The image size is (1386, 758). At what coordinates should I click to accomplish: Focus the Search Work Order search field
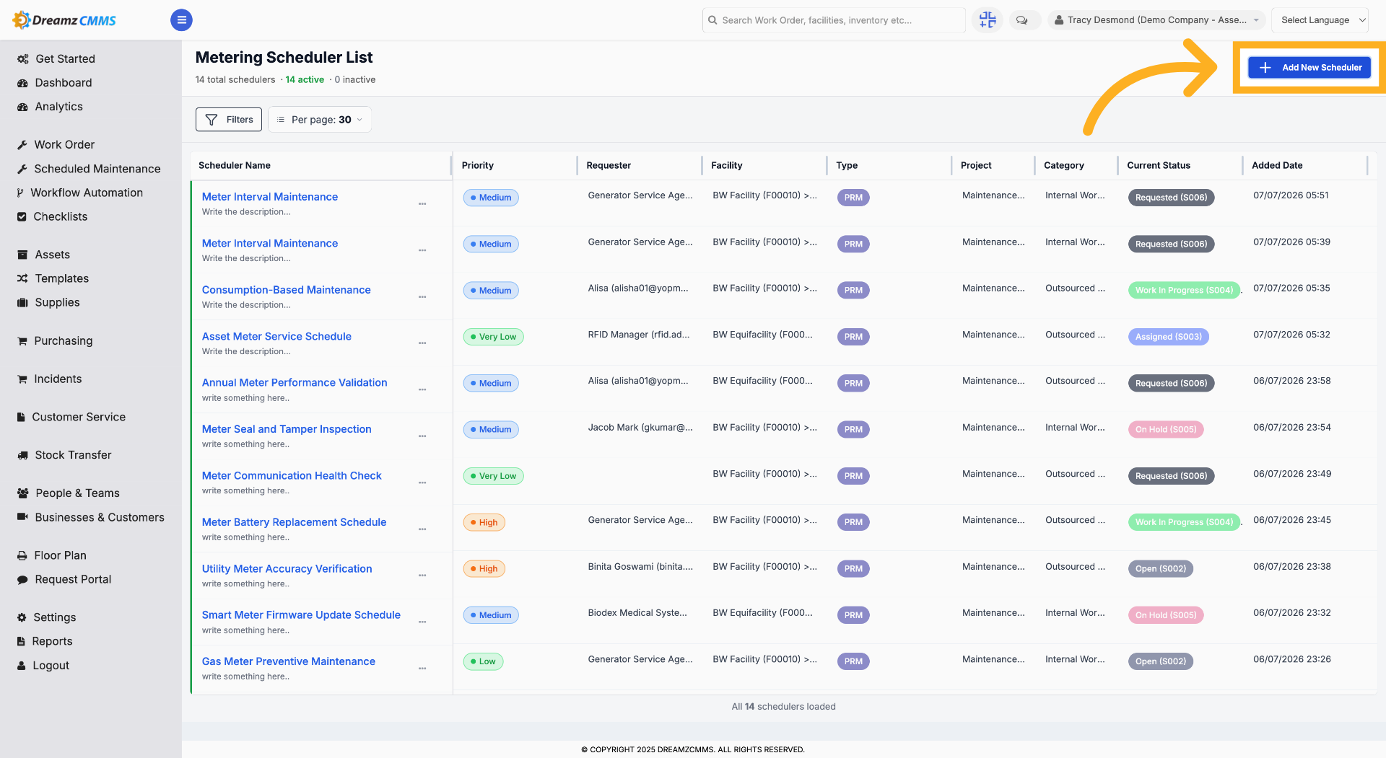(x=834, y=20)
